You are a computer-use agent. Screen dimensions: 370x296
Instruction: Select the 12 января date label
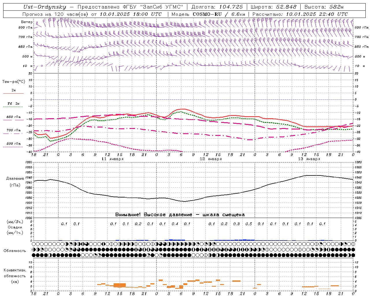click(x=211, y=159)
